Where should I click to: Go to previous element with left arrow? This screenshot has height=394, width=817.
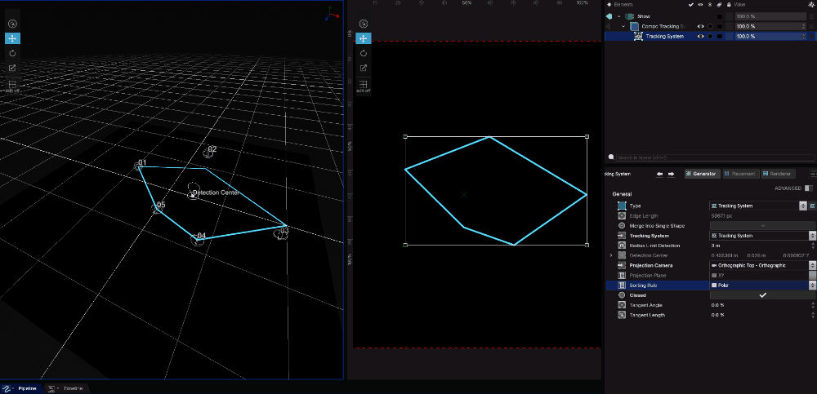coord(659,174)
